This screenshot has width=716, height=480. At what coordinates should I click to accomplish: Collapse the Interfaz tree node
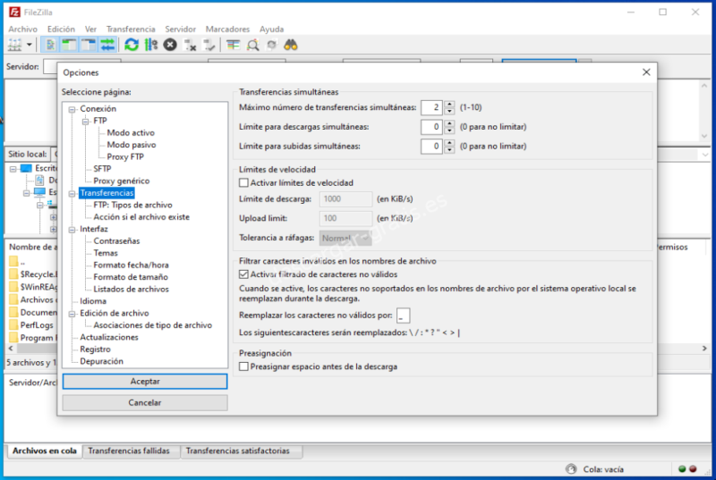(x=72, y=230)
